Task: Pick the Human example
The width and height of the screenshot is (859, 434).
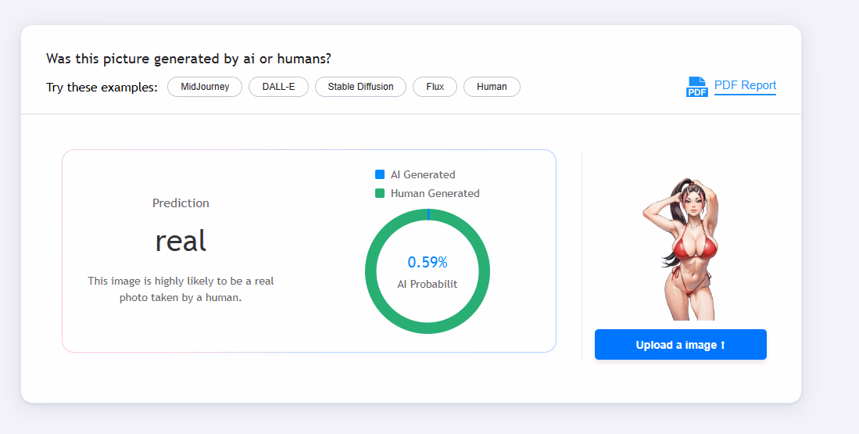Action: (x=492, y=87)
